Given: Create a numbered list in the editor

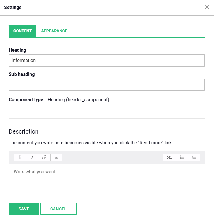Looking at the screenshot, I should pos(194,157).
